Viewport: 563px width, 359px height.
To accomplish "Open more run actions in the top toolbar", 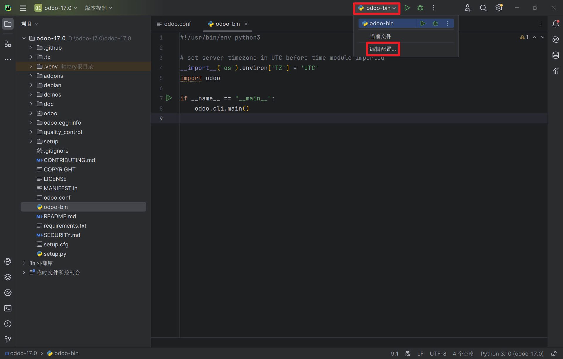I will pyautogui.click(x=433, y=8).
